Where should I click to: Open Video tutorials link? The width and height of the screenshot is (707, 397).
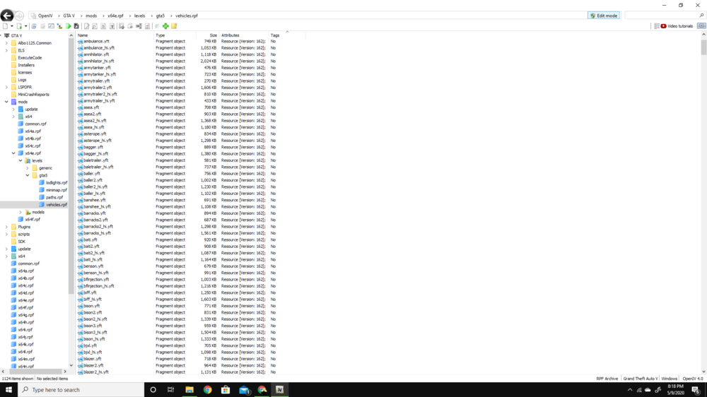tap(677, 26)
